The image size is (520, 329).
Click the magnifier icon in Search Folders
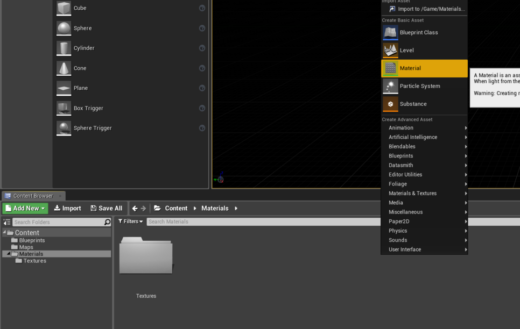(107, 222)
